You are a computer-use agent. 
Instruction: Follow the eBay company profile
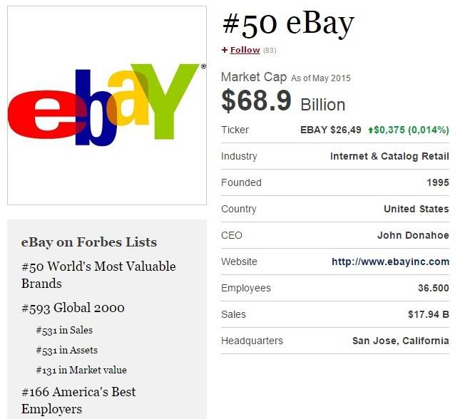tap(245, 50)
